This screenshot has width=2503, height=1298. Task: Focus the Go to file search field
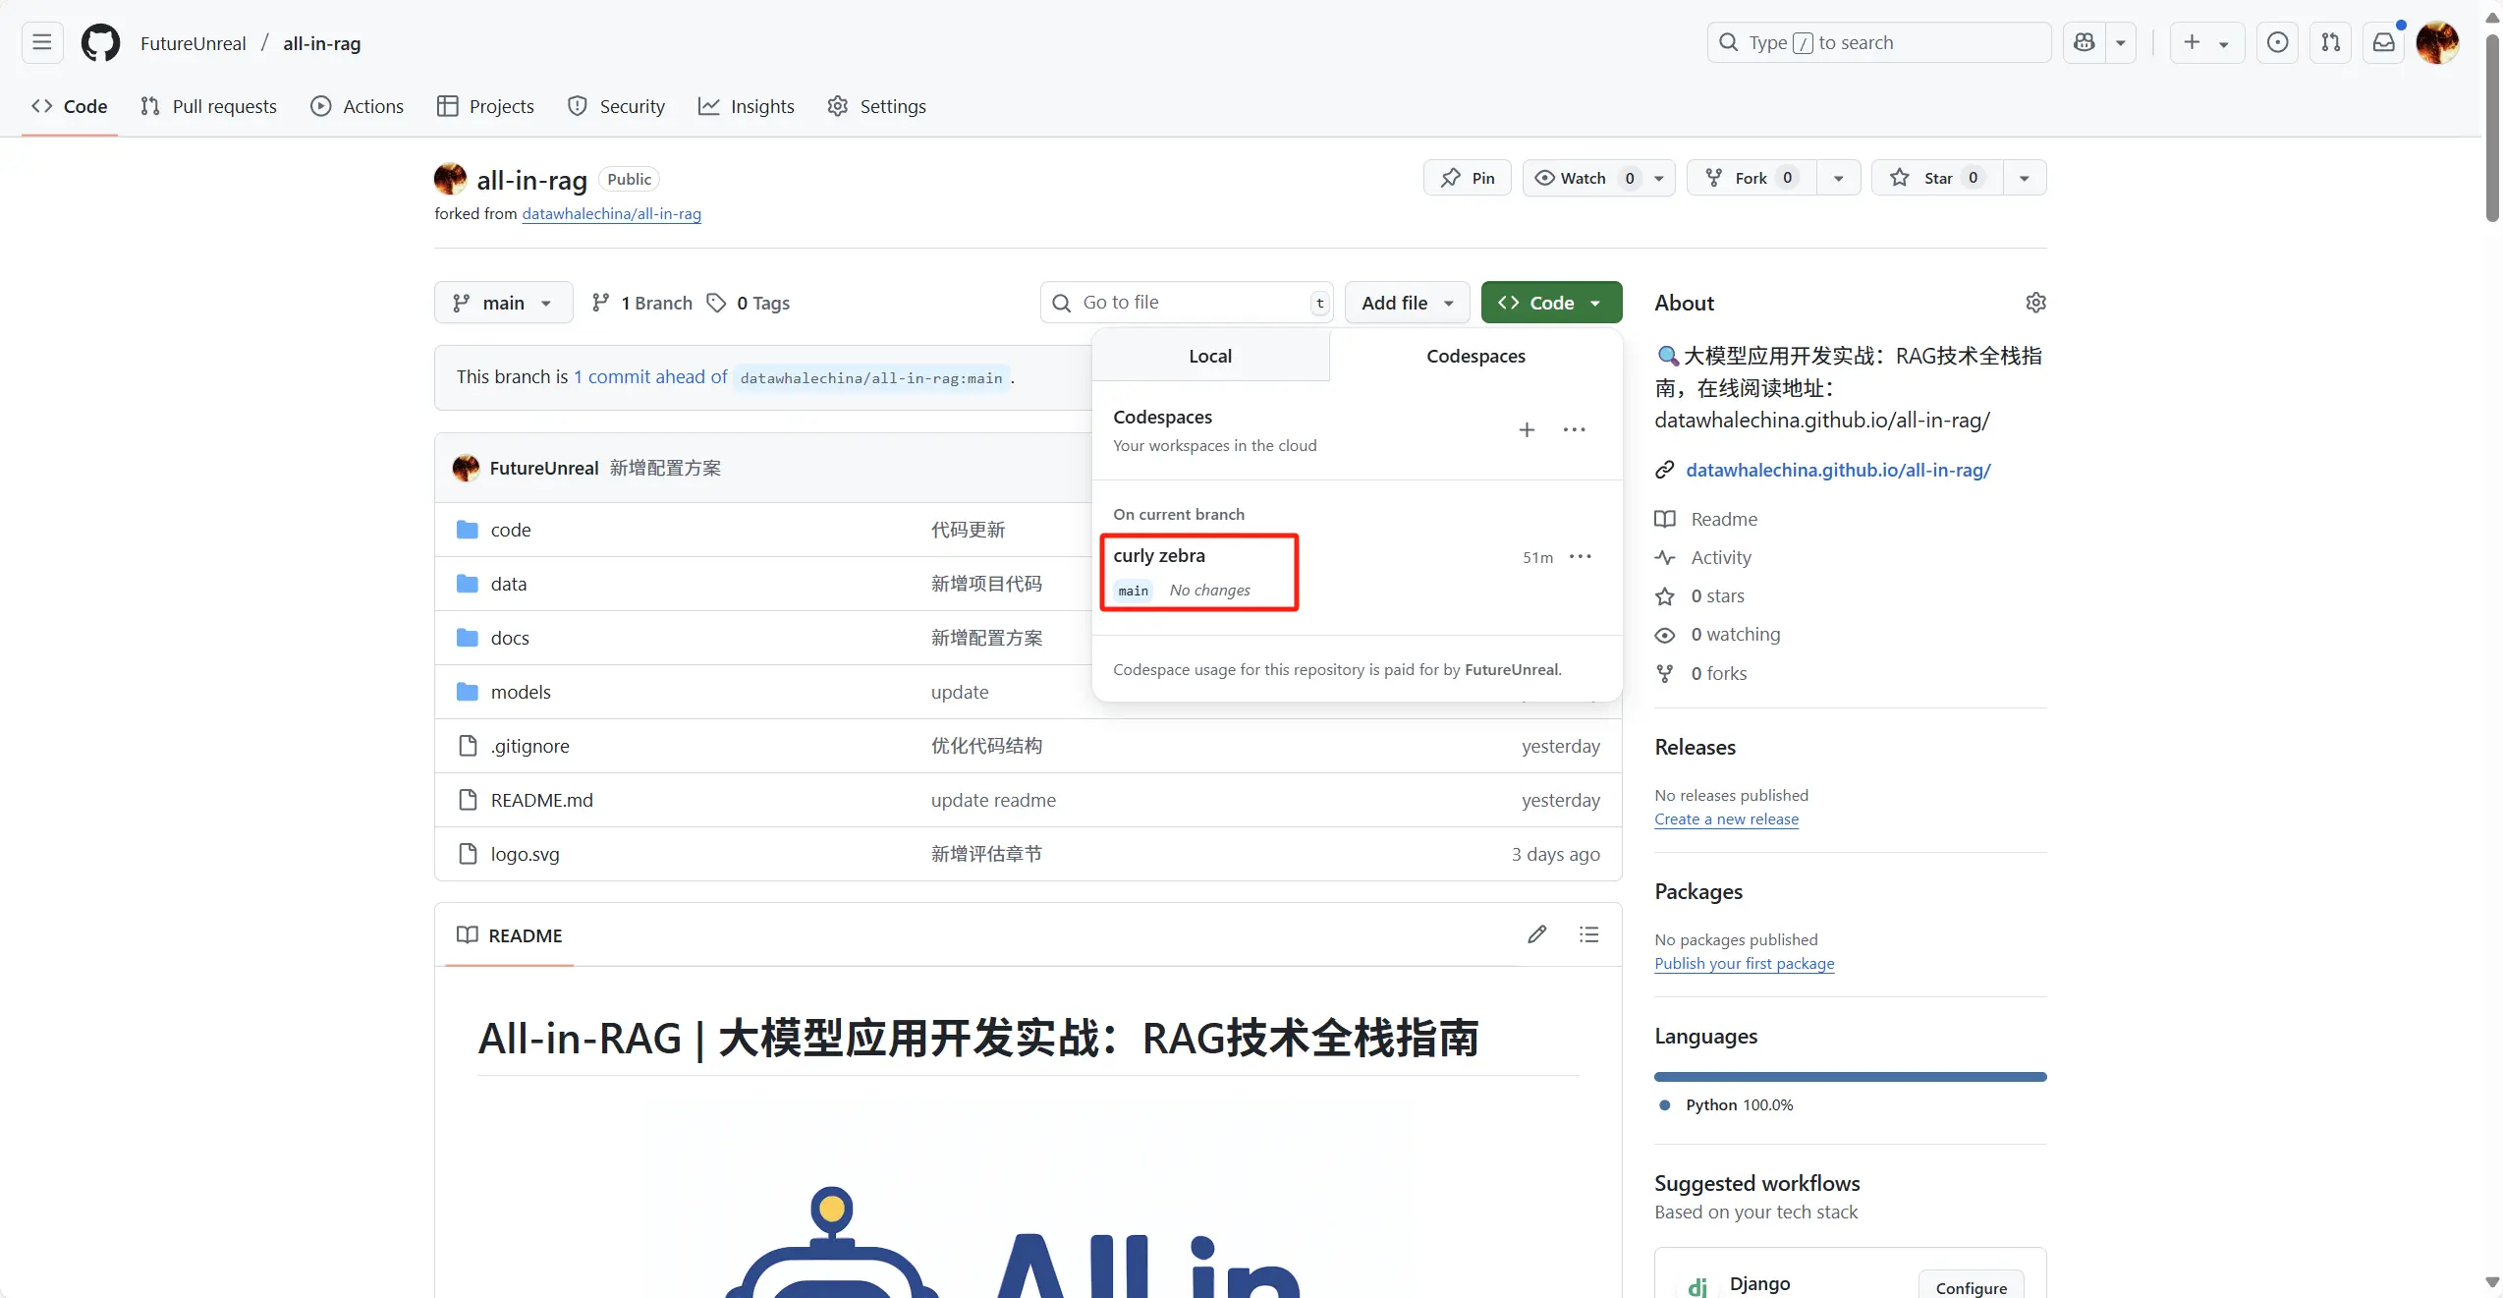(x=1187, y=303)
